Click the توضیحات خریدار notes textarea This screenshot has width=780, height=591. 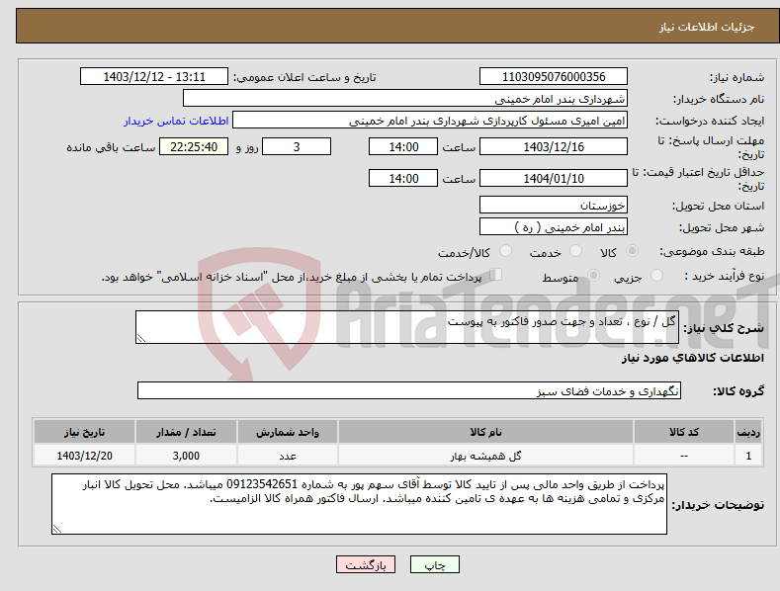point(359,504)
